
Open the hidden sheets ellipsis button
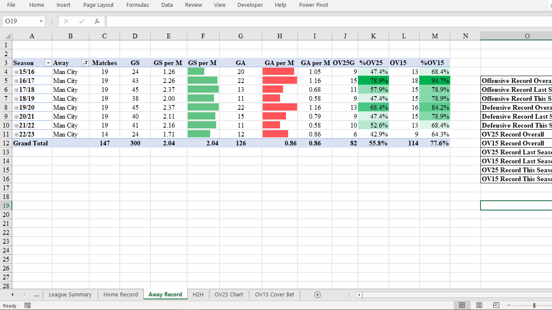37,294
